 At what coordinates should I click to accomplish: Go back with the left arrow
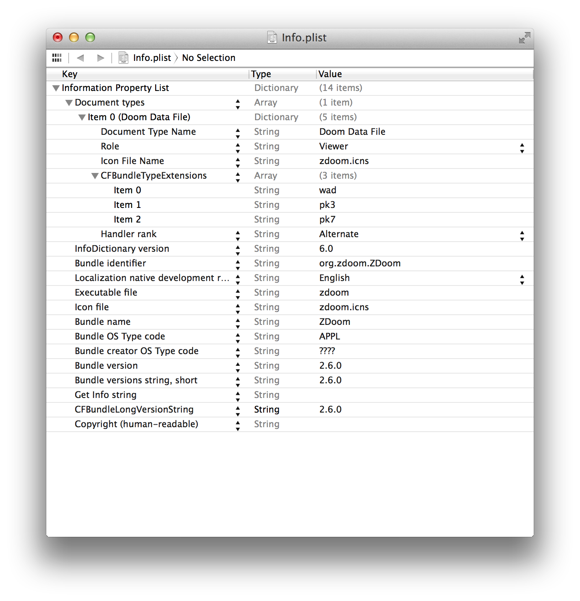pyautogui.click(x=80, y=58)
